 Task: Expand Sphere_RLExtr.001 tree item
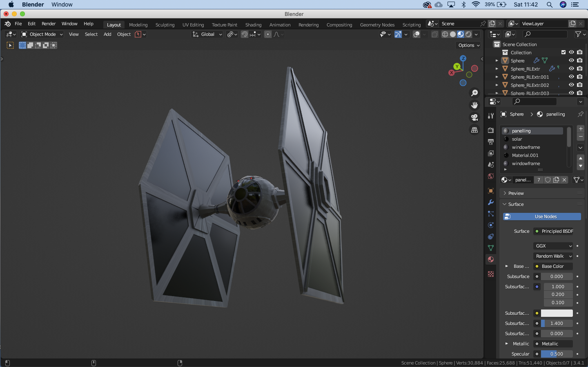tap(497, 77)
